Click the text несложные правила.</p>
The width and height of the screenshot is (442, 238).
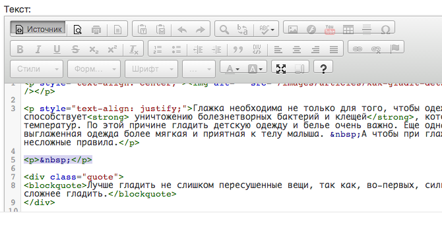81,143
